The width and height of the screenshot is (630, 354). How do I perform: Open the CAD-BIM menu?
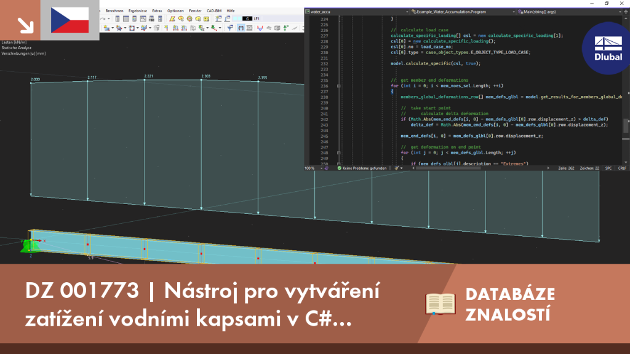(x=213, y=11)
